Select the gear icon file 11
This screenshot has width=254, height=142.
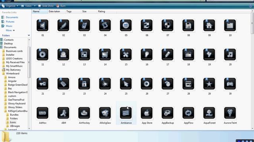point(42,54)
